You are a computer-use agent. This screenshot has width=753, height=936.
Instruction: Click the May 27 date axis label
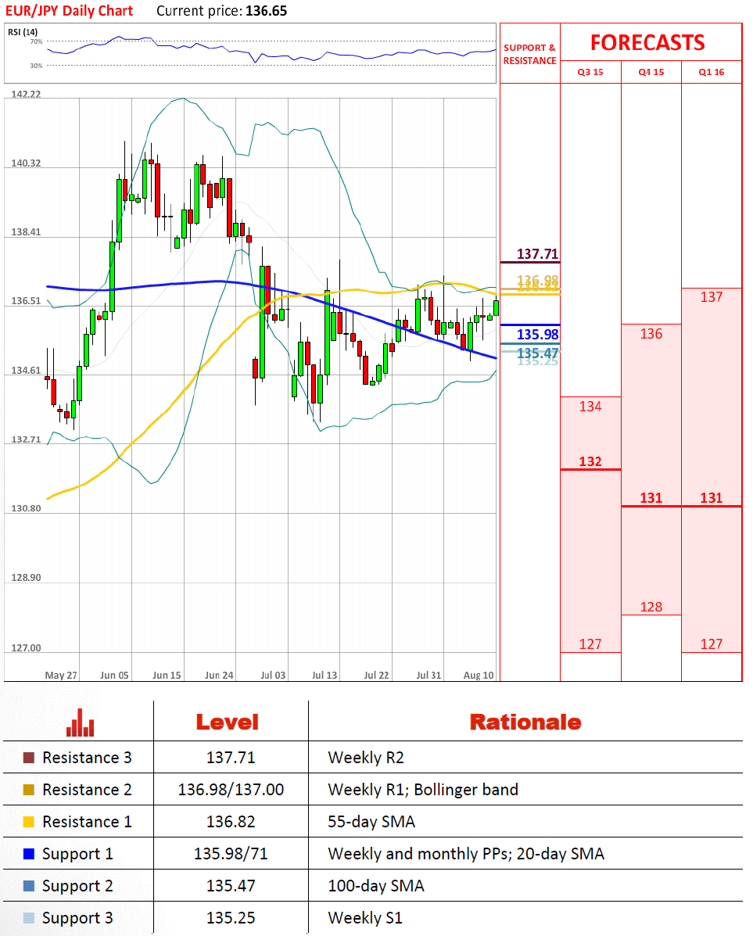pos(61,675)
